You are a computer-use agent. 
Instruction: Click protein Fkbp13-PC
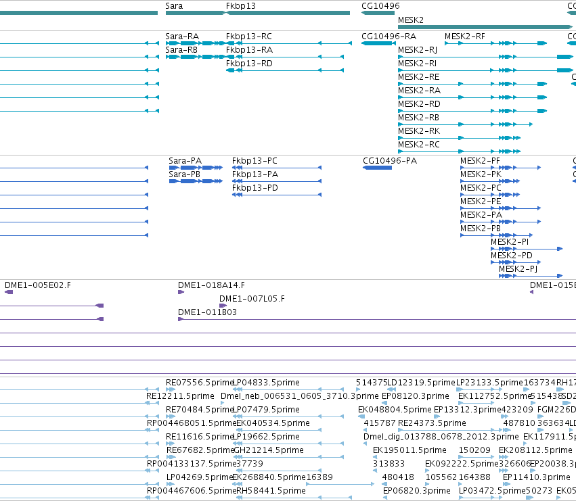click(x=254, y=161)
